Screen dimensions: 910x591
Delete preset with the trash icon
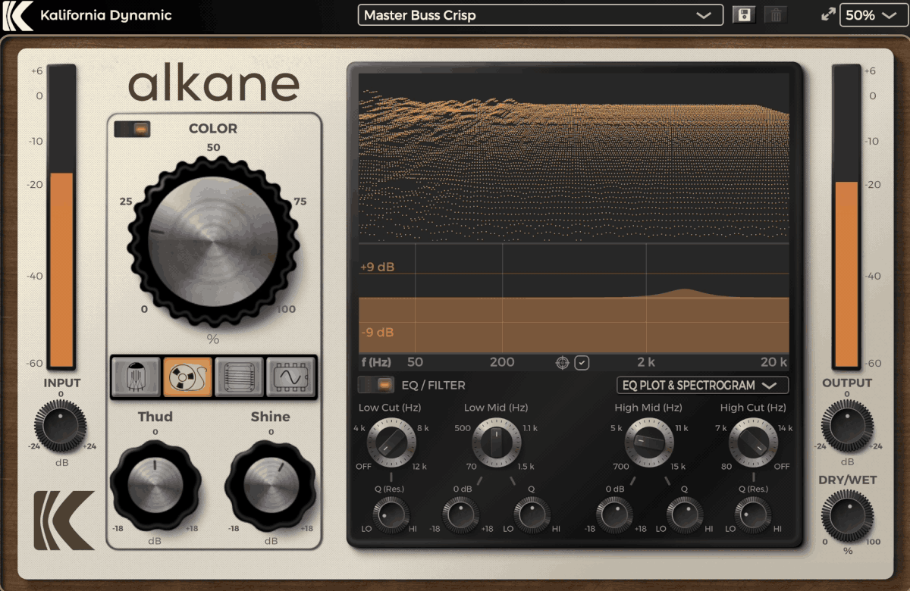[x=775, y=15]
